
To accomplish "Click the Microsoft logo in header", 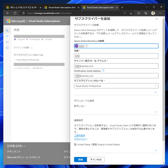I will click(16, 21).
